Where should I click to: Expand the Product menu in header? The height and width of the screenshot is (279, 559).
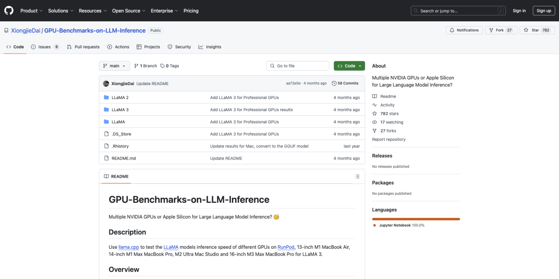pos(31,11)
